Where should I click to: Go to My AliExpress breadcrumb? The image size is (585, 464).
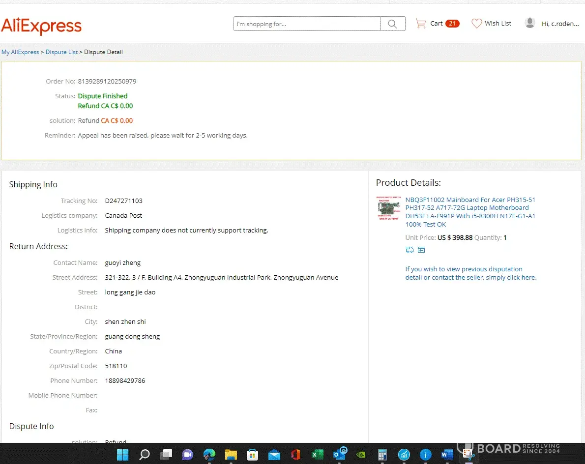[20, 52]
